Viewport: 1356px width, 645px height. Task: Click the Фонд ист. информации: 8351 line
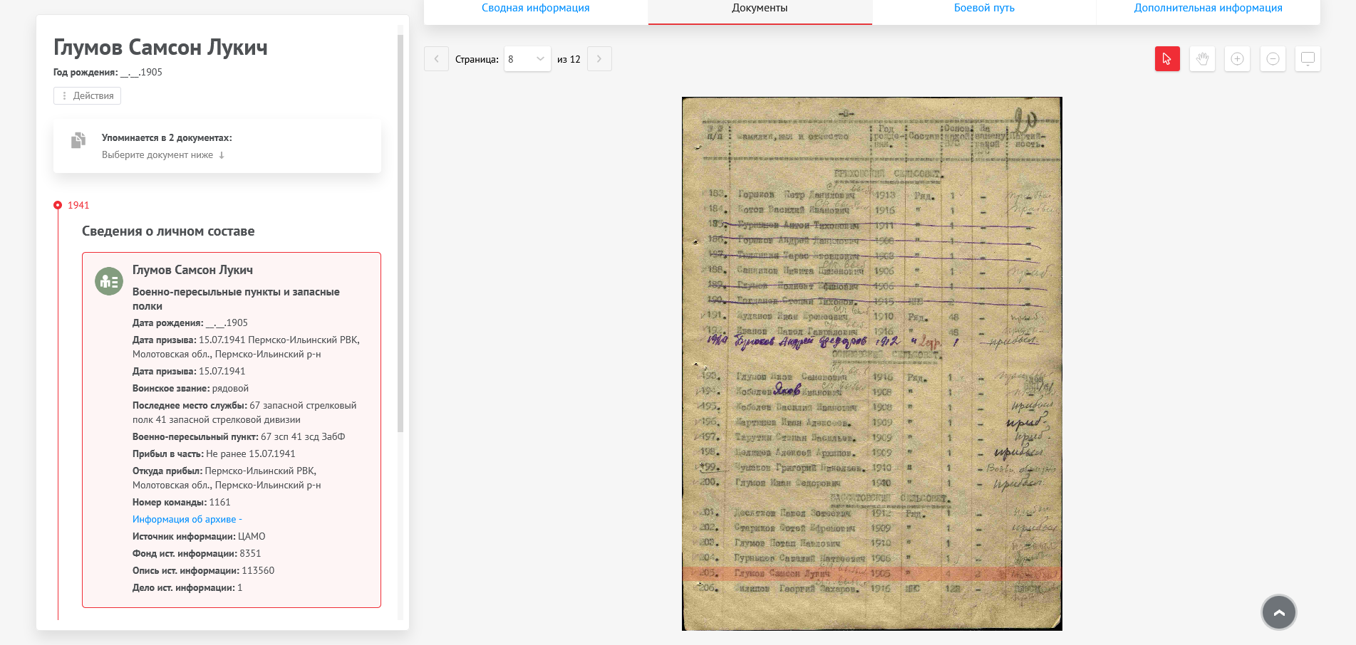click(x=197, y=553)
